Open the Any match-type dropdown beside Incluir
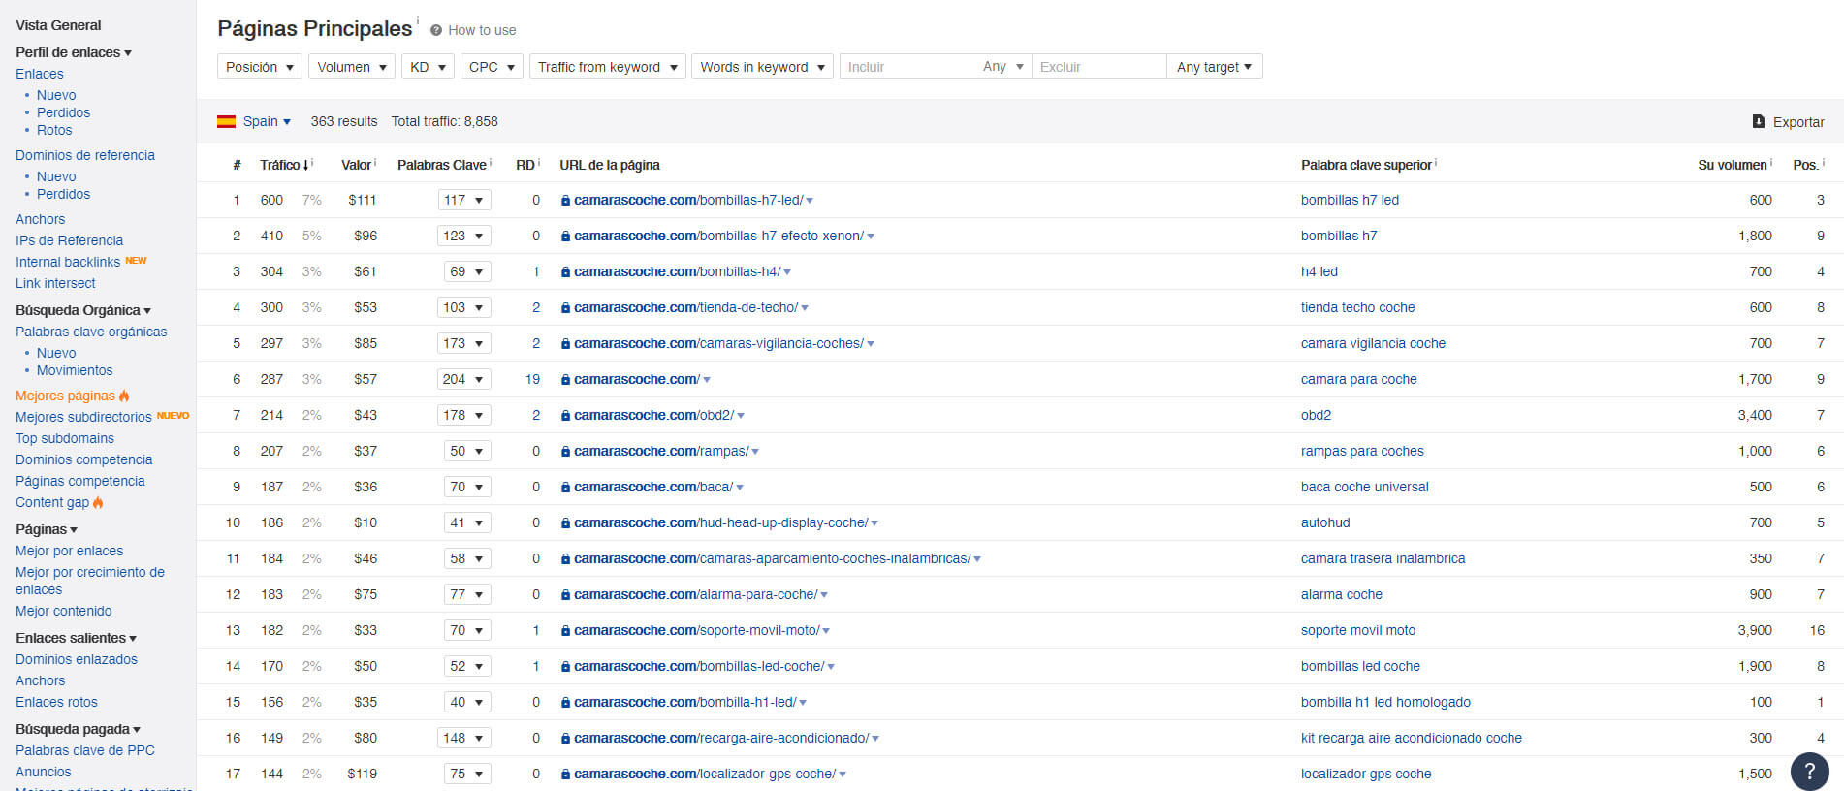This screenshot has height=791, width=1844. coord(1003,67)
